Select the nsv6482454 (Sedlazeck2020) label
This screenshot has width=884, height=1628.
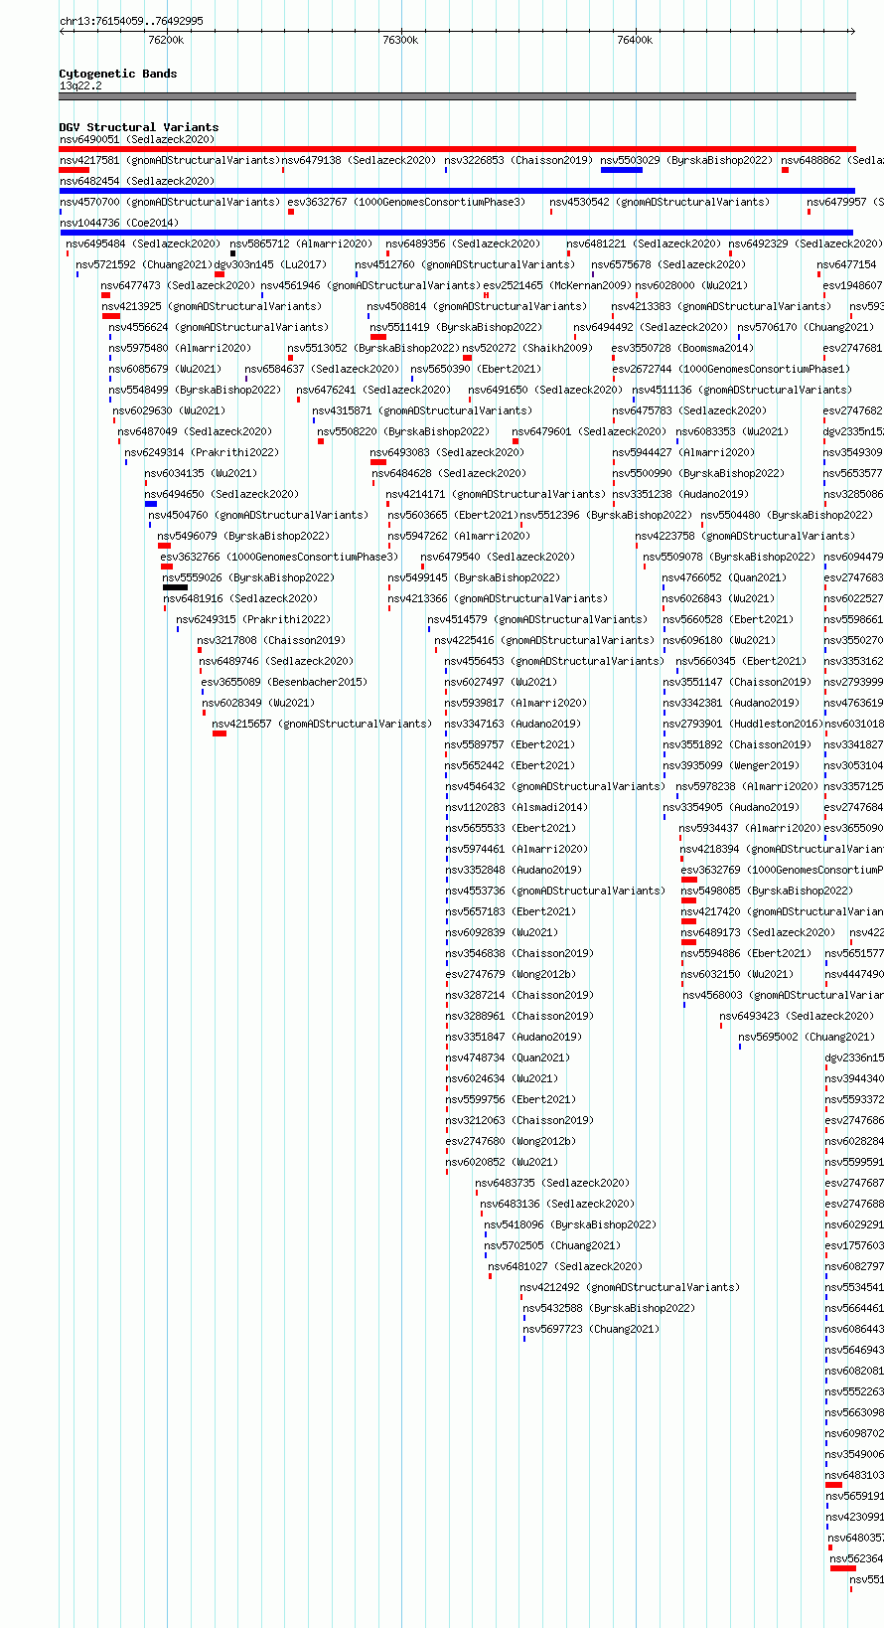(136, 182)
